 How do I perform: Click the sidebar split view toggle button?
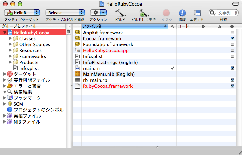[68, 26]
